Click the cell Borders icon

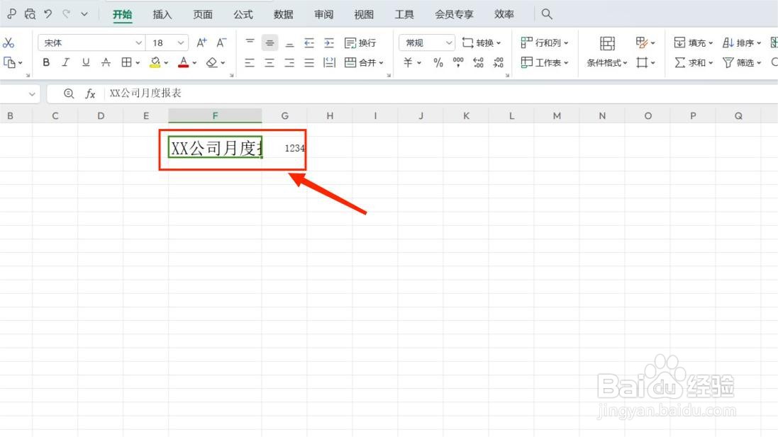pos(126,62)
